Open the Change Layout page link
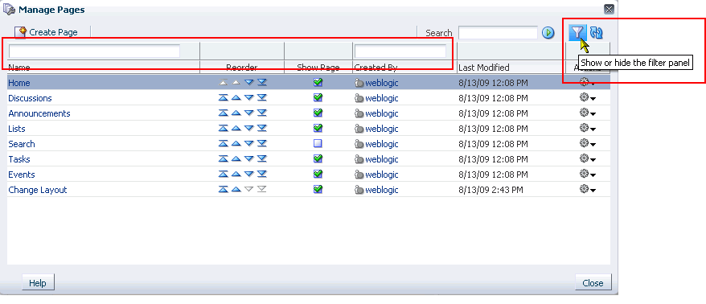 pyautogui.click(x=37, y=190)
